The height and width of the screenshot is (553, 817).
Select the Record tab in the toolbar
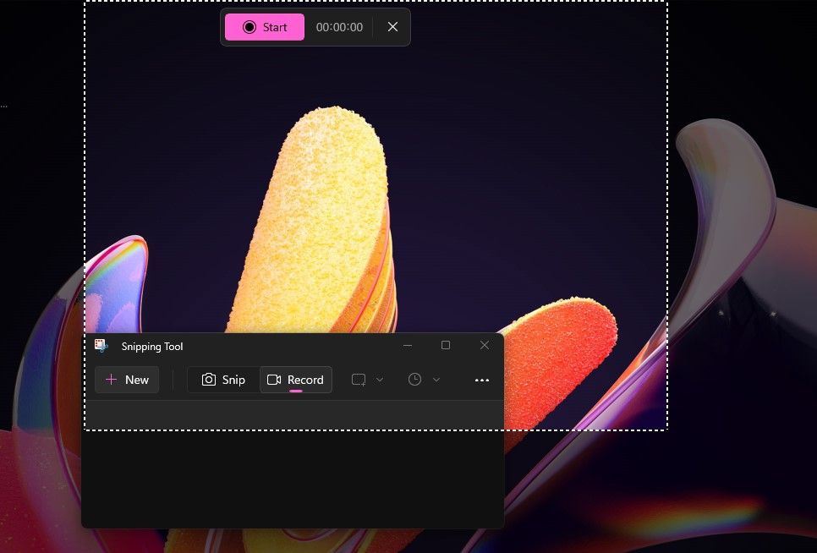296,380
